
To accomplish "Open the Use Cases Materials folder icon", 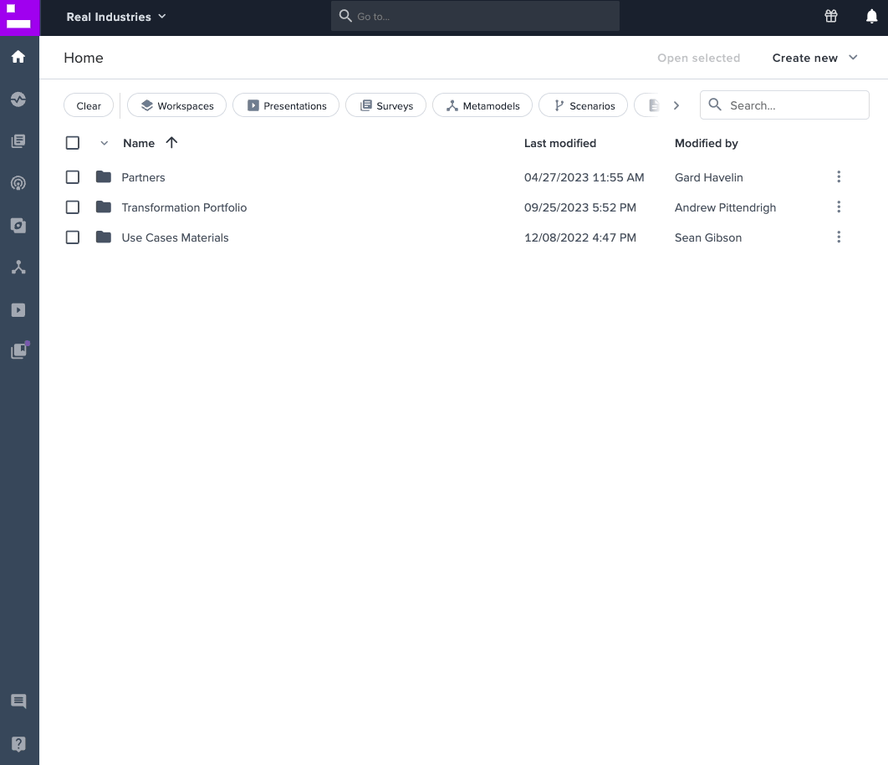I will [104, 237].
